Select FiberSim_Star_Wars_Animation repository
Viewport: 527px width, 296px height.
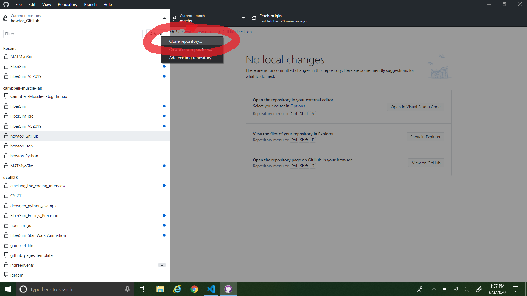[x=85, y=235]
